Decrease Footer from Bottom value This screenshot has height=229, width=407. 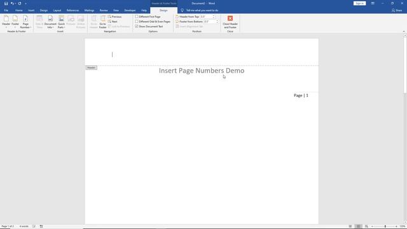pos(217,23)
